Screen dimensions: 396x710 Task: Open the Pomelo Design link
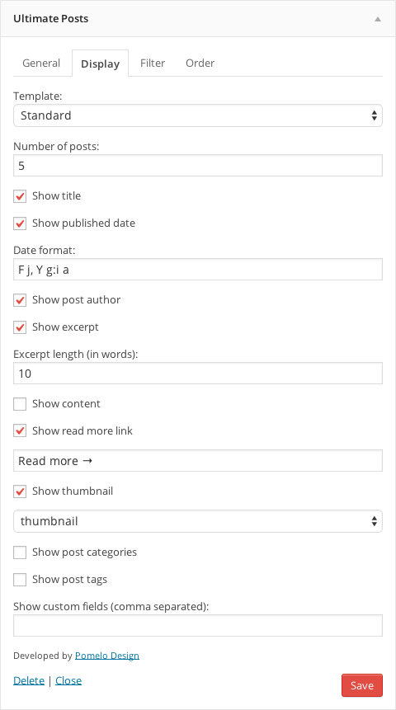[107, 656]
